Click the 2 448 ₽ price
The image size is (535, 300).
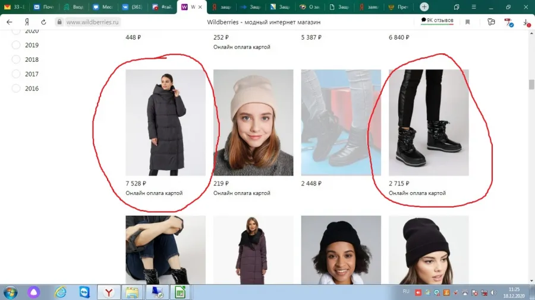coord(311,183)
